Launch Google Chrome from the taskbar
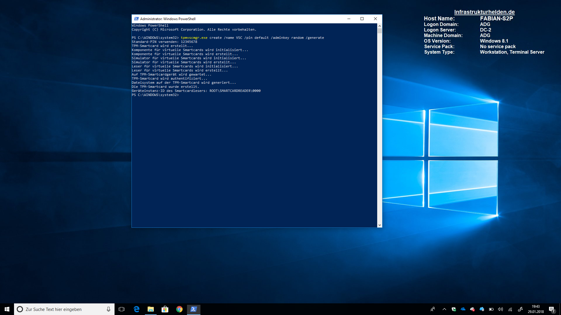This screenshot has height=315, width=561. tap(179, 309)
